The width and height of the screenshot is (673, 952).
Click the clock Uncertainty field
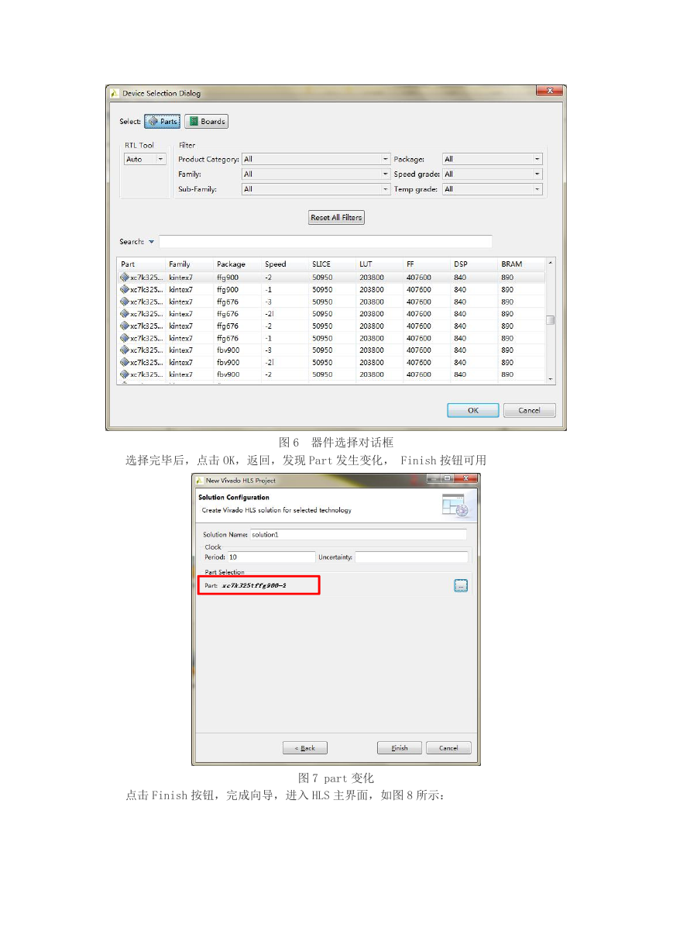(411, 557)
